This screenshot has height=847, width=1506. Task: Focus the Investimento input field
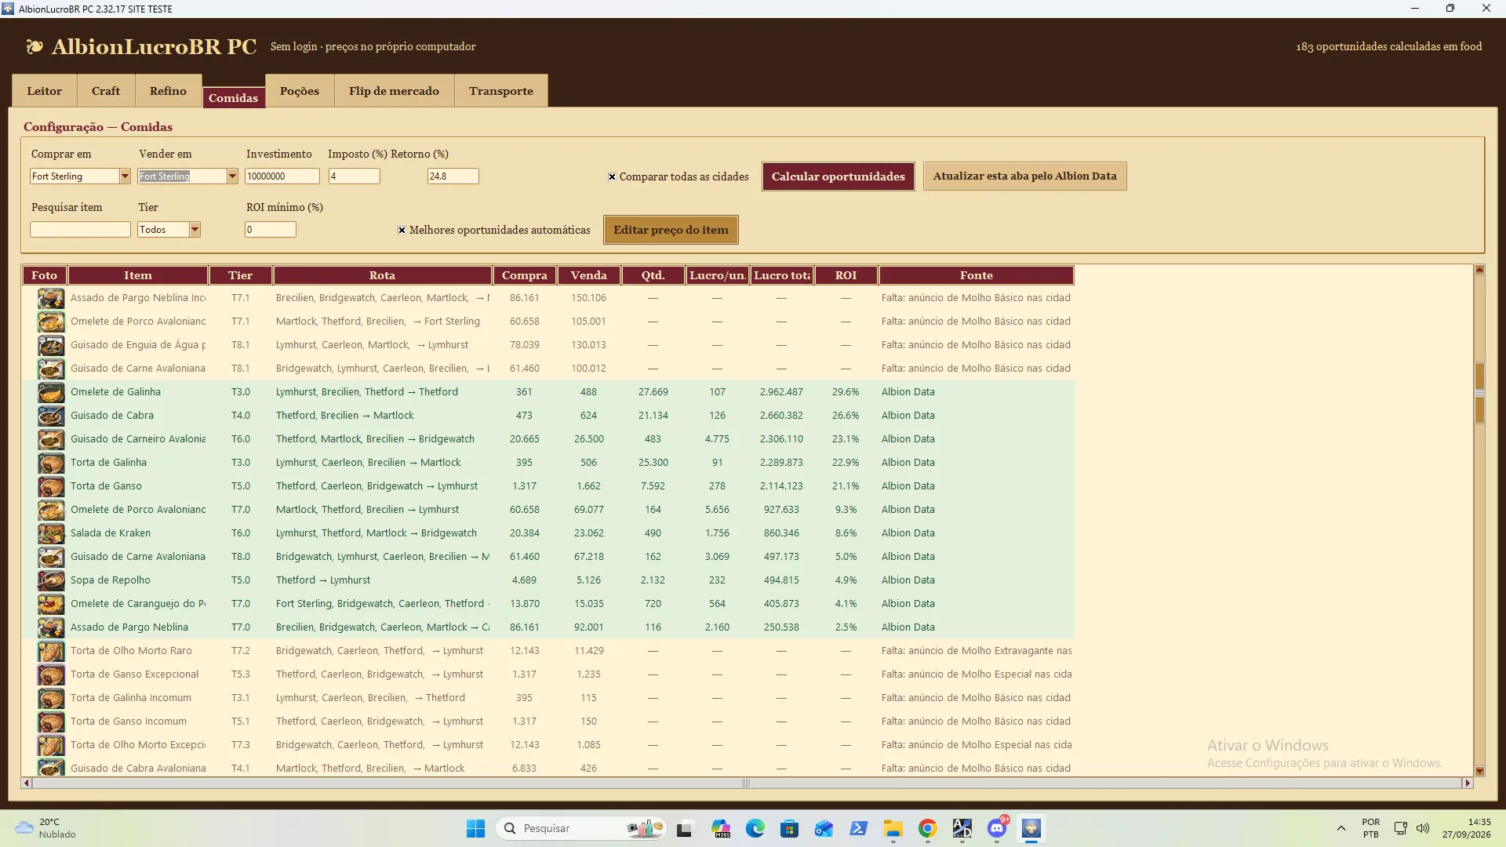pyautogui.click(x=282, y=176)
